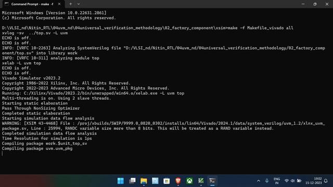Click 'Pass Through NonSizing Optimizer' line

pyautogui.click(x=41, y=108)
